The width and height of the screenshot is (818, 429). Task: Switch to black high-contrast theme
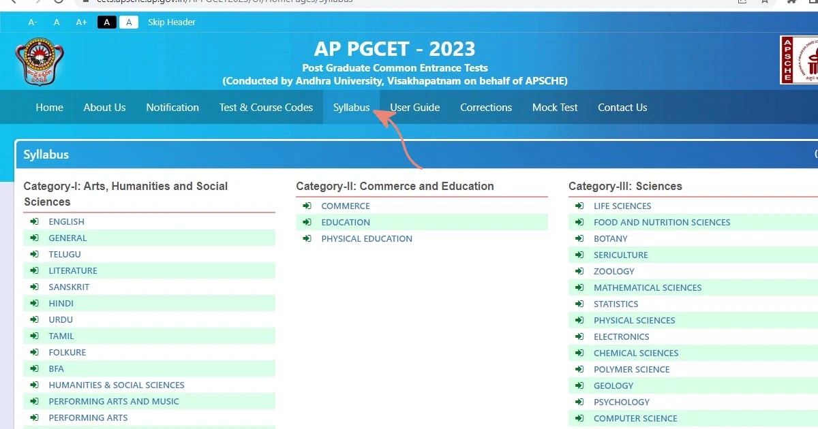(107, 22)
